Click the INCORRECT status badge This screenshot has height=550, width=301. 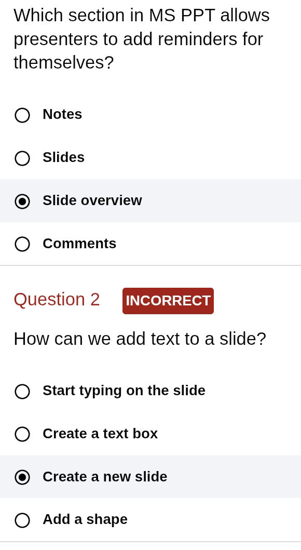pyautogui.click(x=168, y=301)
